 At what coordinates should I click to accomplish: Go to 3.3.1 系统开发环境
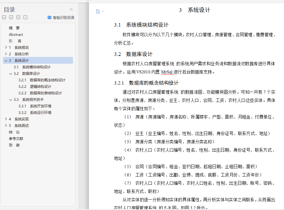tap(35, 106)
